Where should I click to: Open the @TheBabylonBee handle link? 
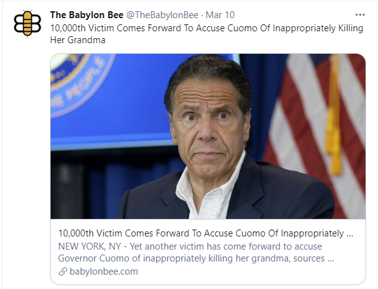coord(162,15)
